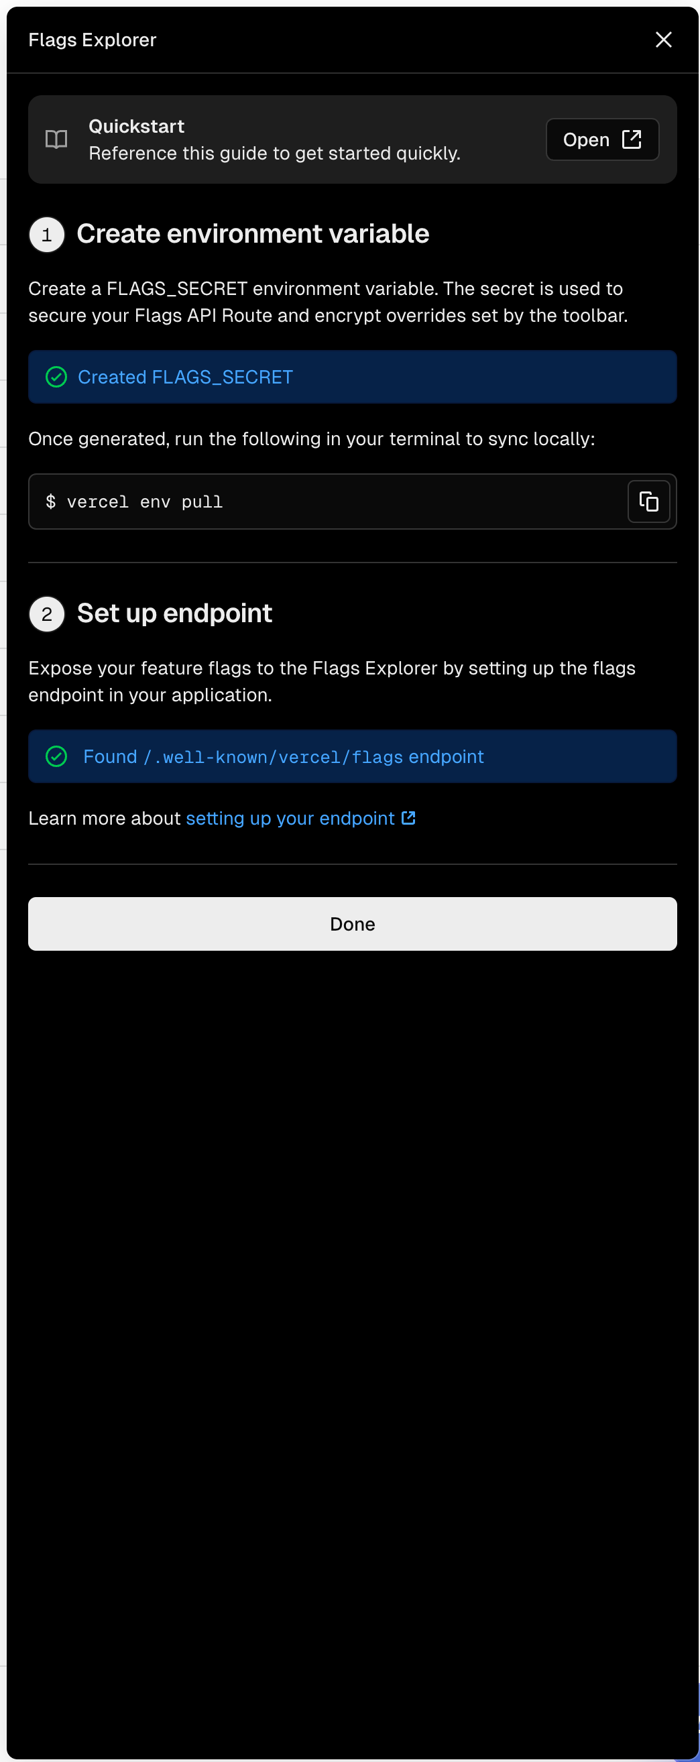Click the Create environment variable heading
The height and width of the screenshot is (1762, 700).
pos(253,234)
